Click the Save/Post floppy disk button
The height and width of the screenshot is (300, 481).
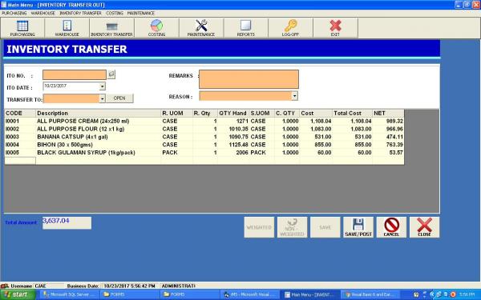358,227
